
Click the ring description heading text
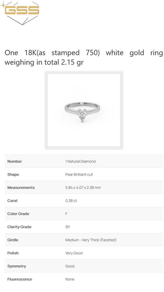coord(84,57)
